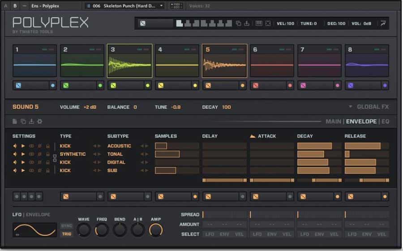The image size is (403, 251).
Task: Click LFO select under Delay column
Action: pos(210,234)
